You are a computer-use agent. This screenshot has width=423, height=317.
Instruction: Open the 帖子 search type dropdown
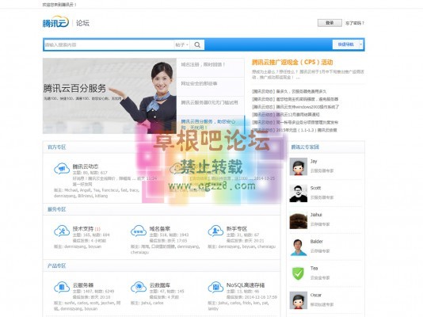pos(182,45)
